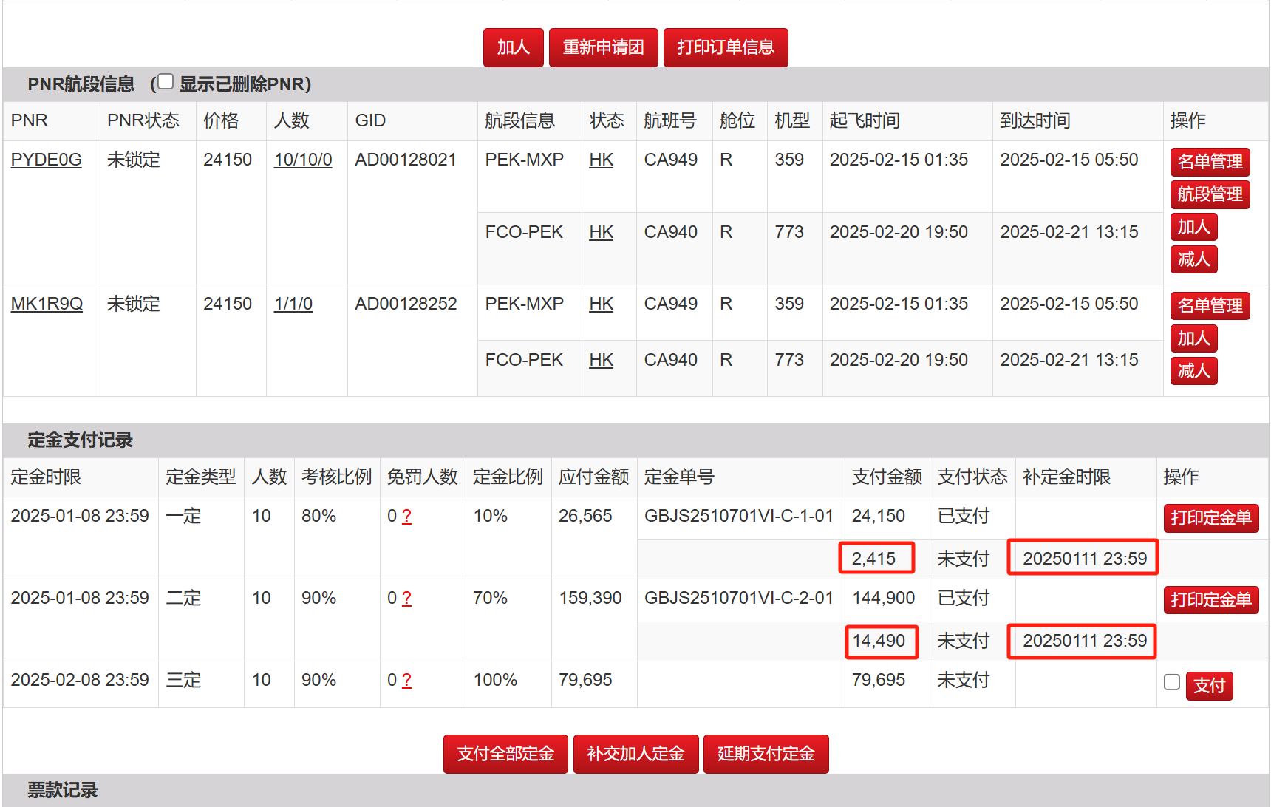Screen dimensions: 1271x807
Task: Click the 重新申请团 button
Action: (x=603, y=47)
